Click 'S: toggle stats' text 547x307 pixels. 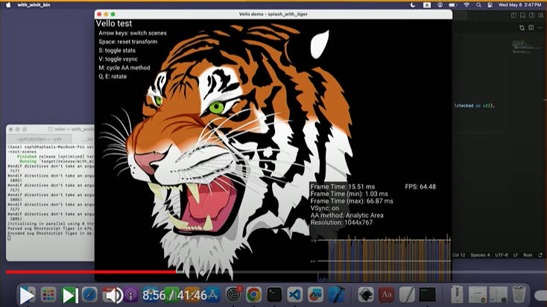click(117, 51)
